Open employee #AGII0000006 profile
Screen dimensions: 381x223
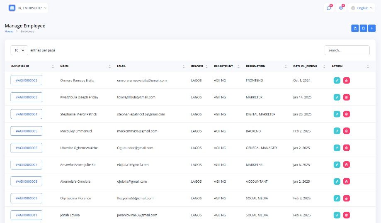click(x=26, y=148)
